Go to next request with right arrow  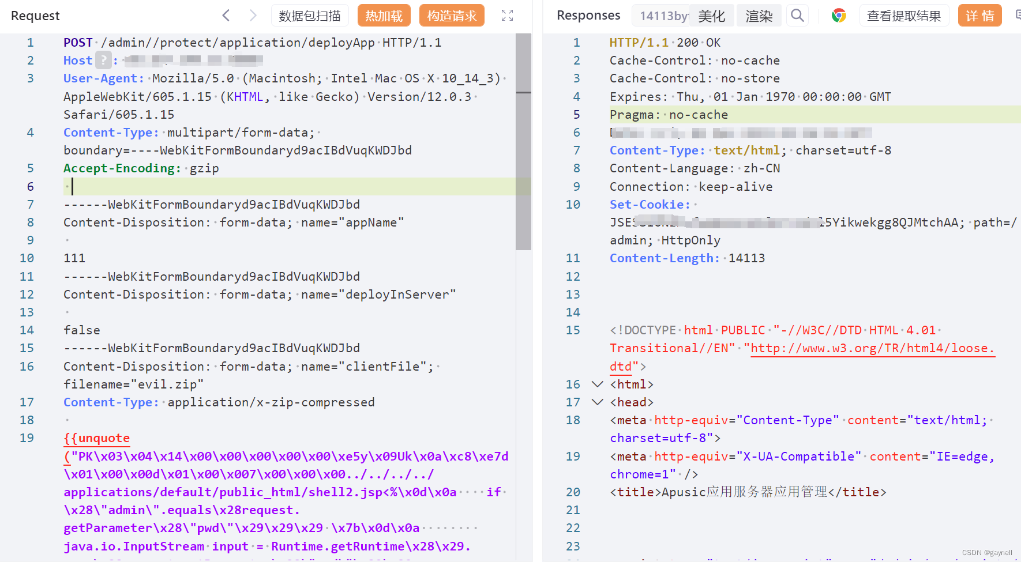click(253, 16)
